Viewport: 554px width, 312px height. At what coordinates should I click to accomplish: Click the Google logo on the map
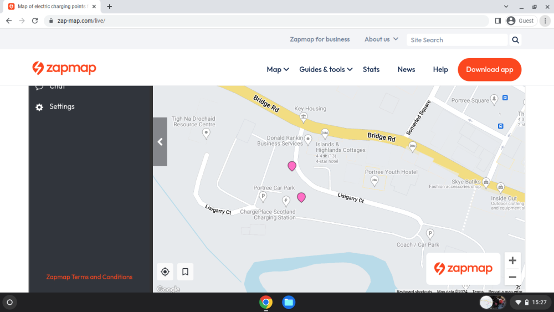[x=168, y=289]
